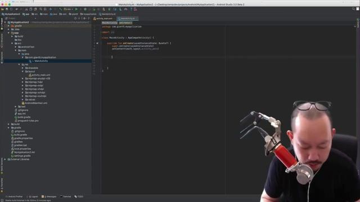Select MyApplication2.iml in the tree
Screen dimensions: 360x202
pyautogui.click(x=23, y=152)
